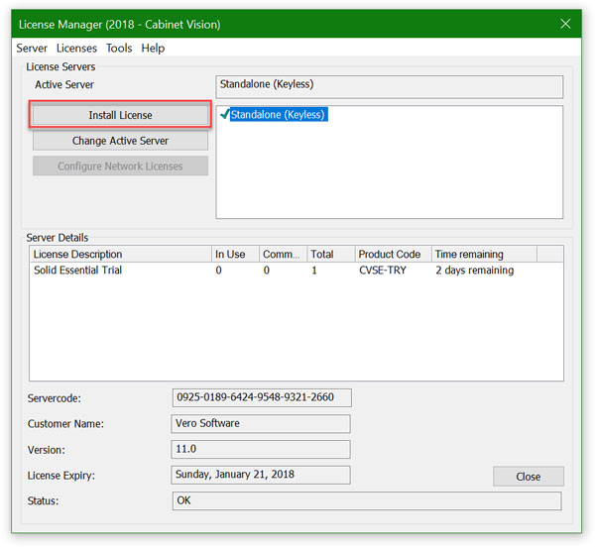
Task: Click the Version field 11.0
Action: (261, 449)
